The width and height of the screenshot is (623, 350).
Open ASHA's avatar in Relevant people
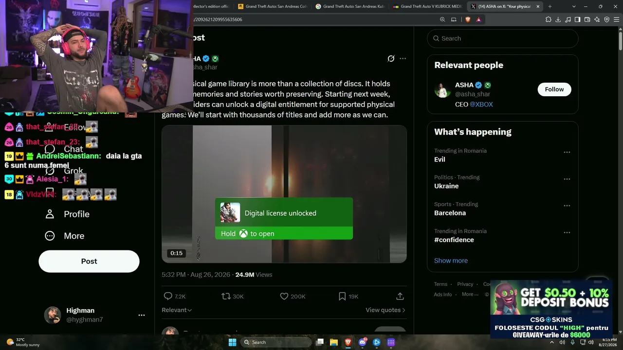click(x=442, y=90)
